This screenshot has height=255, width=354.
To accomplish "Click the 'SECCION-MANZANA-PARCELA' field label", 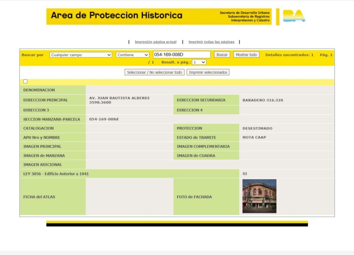I will point(52,120).
